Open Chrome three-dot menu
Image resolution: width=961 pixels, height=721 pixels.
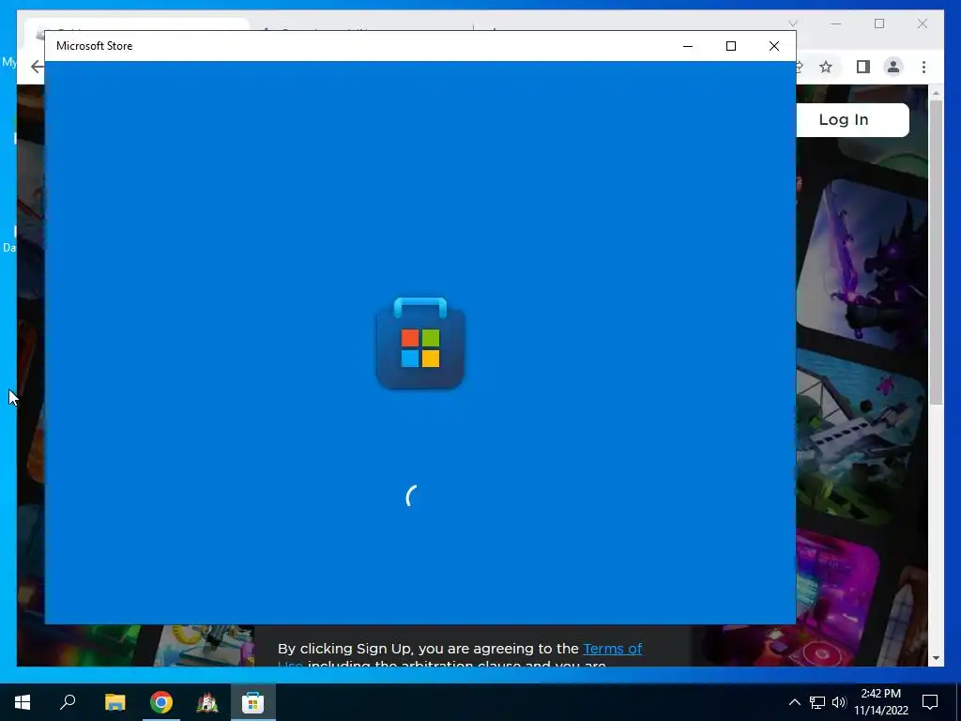coord(923,67)
